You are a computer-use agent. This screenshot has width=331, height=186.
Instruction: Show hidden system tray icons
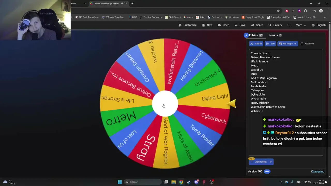click(x=281, y=182)
